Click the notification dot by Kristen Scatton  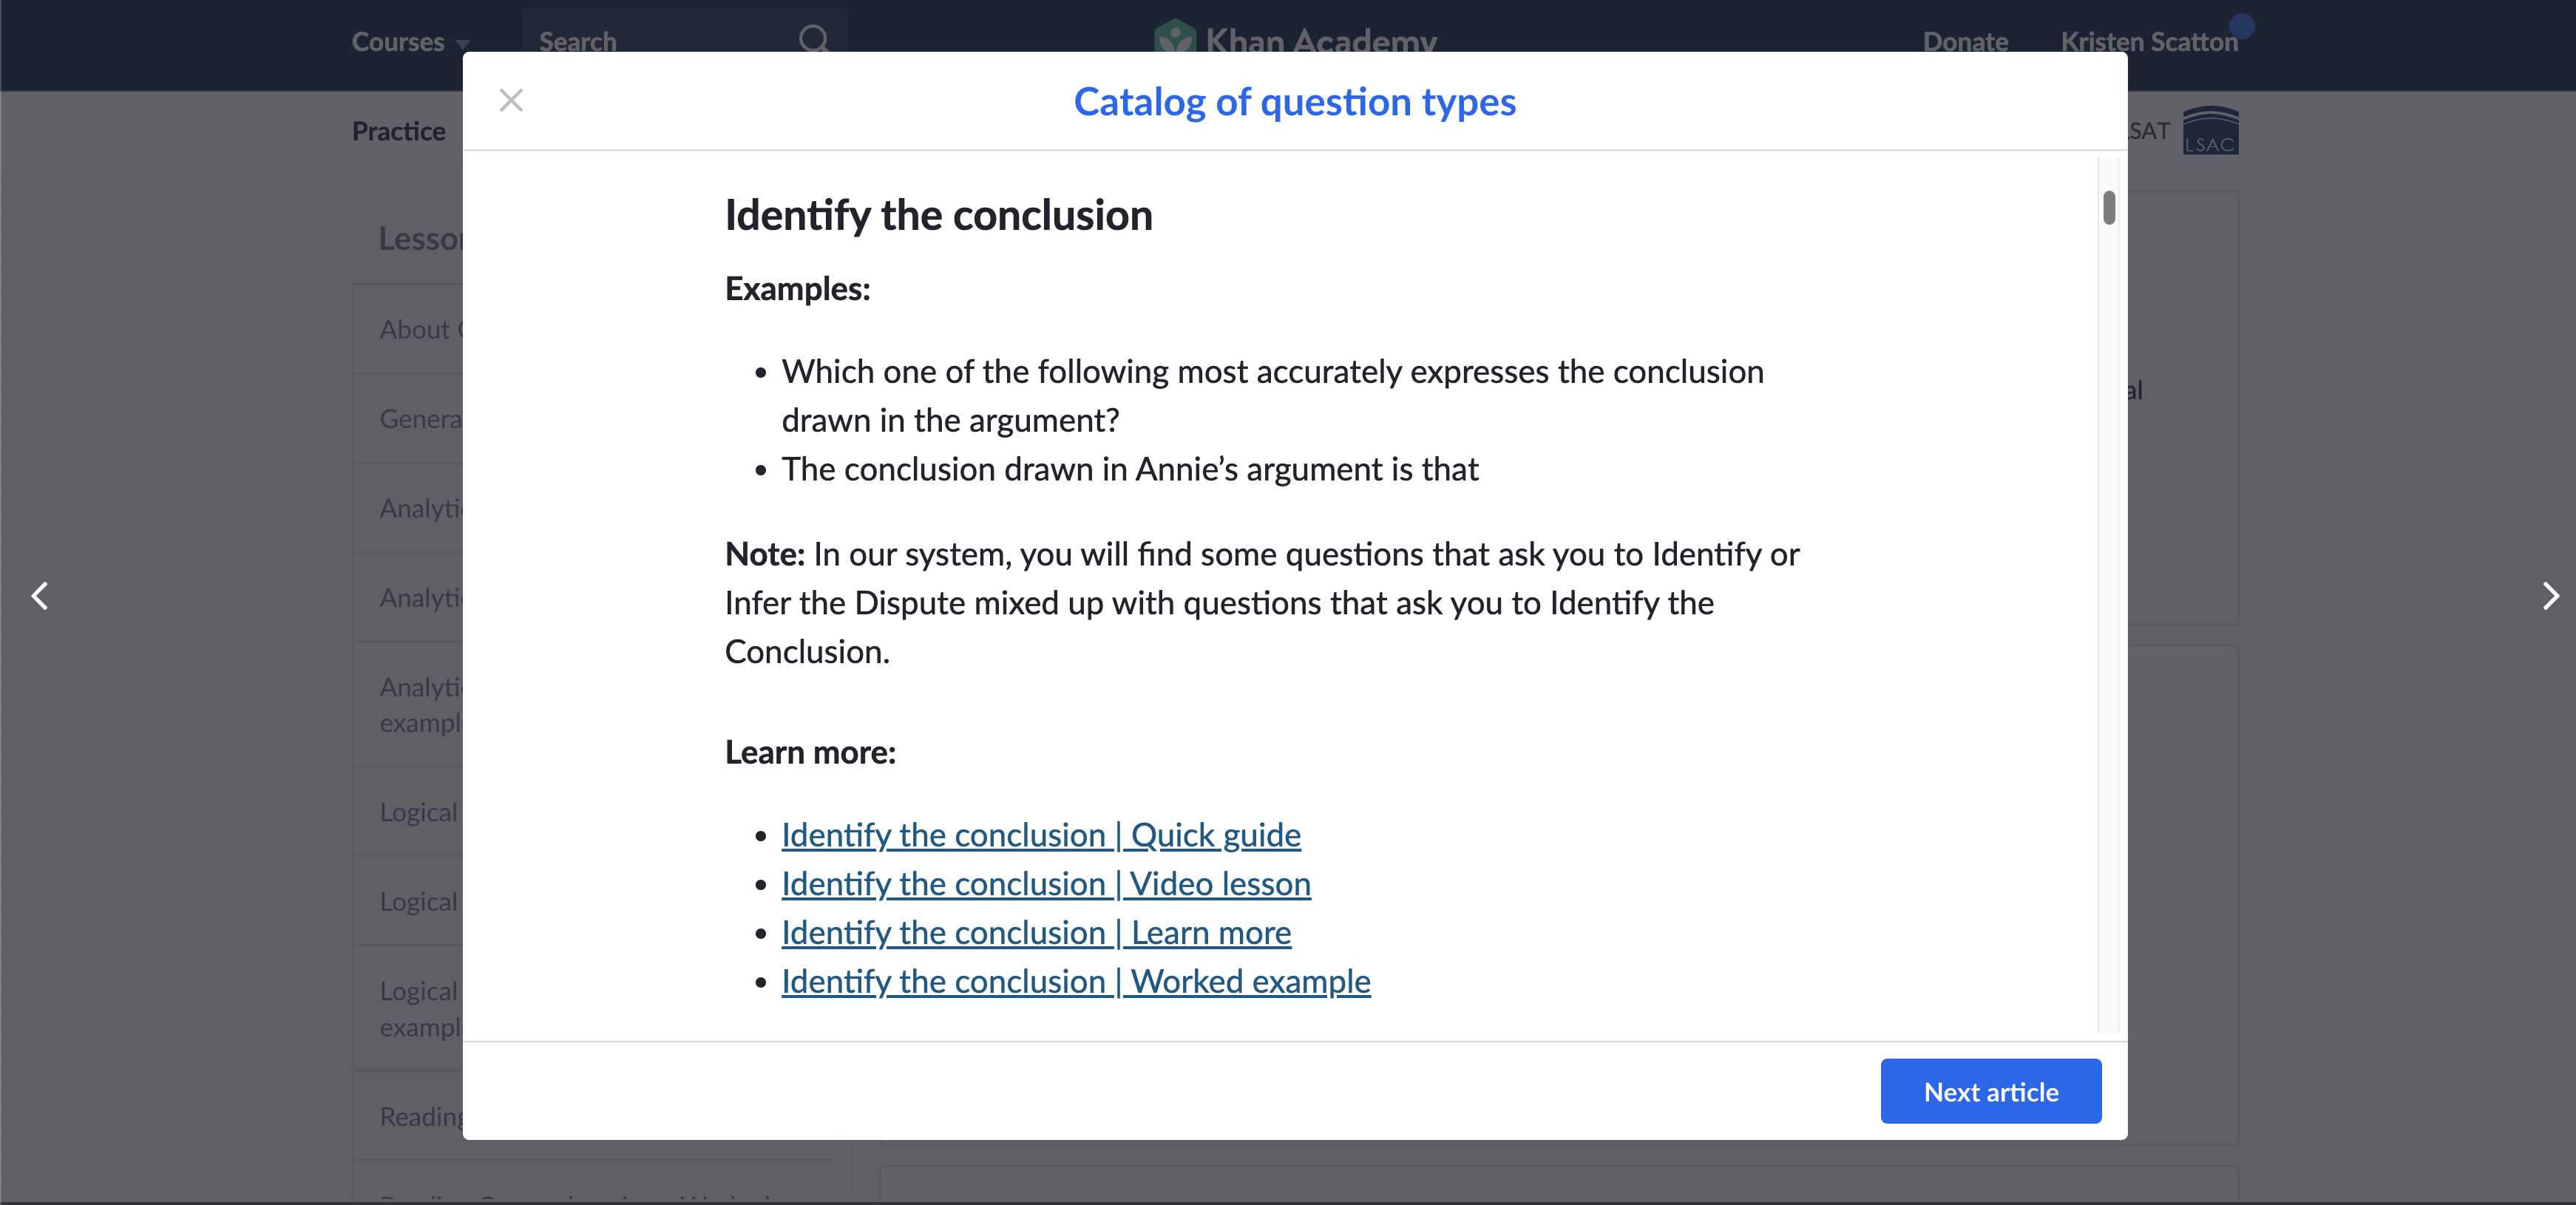pos(2242,25)
